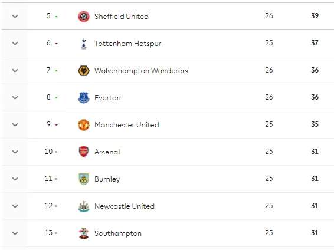Expand the Arsenal row chevron

(15, 152)
